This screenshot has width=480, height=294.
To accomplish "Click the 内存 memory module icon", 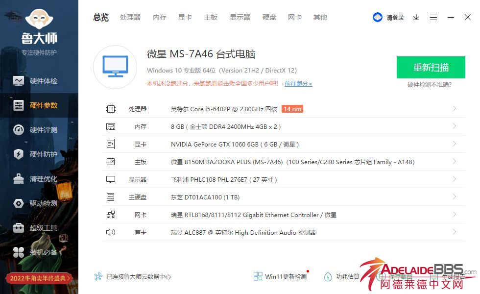I will pyautogui.click(x=111, y=126).
